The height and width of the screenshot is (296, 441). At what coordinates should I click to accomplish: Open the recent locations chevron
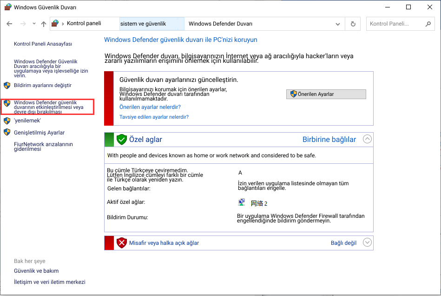pyautogui.click(x=34, y=24)
